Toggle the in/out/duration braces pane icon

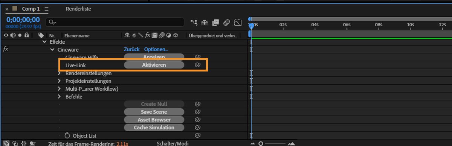click(24, 143)
